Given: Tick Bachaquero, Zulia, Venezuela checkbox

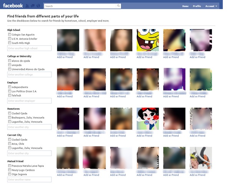Looking at the screenshot, I should pos(10,117).
